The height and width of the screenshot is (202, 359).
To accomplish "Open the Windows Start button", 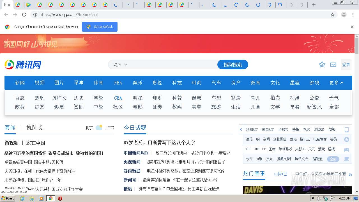I will point(8,198).
